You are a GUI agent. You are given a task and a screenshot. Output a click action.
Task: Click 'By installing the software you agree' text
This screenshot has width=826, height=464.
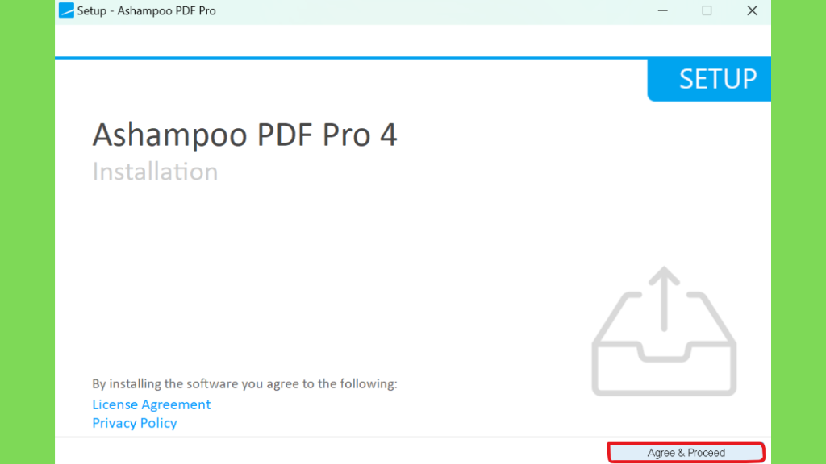pos(244,384)
